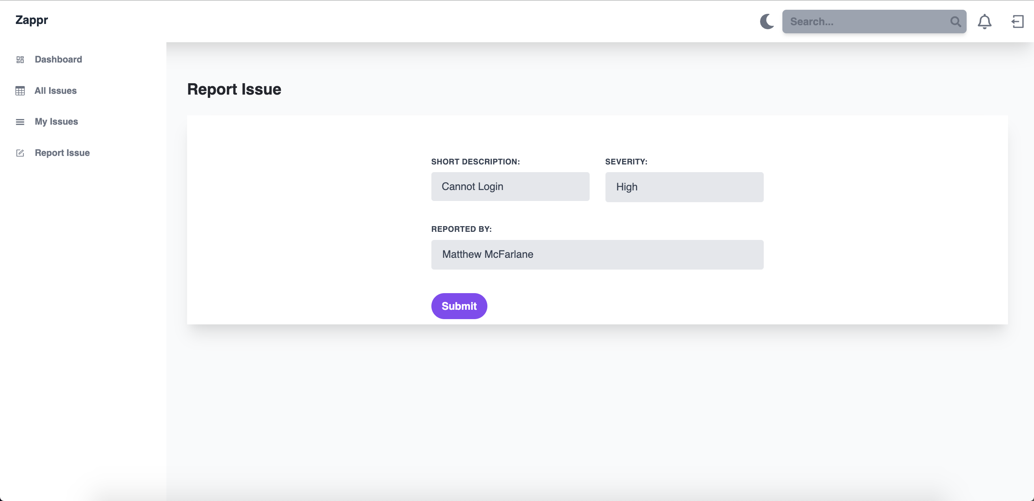The image size is (1034, 501).
Task: Select My Issues menu item
Action: coord(56,121)
